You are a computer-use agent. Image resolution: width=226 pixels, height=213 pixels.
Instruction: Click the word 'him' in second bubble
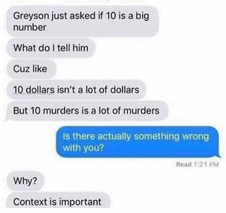[81, 48]
